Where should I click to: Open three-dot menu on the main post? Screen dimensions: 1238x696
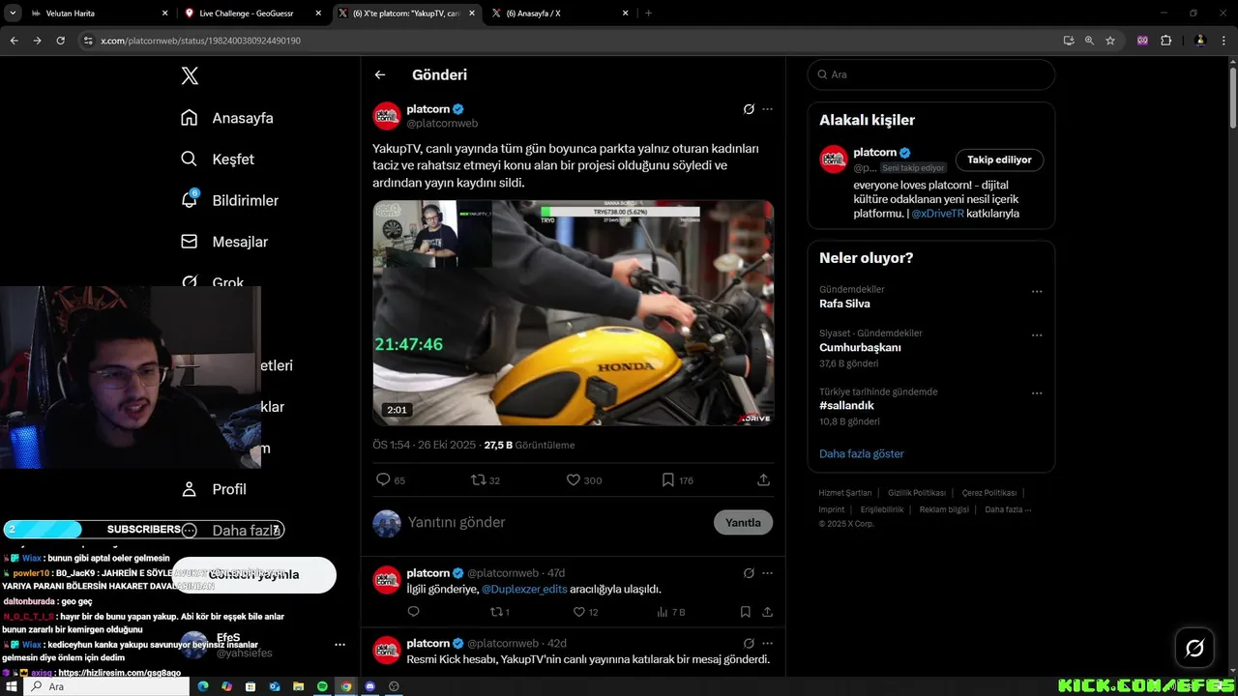click(x=768, y=109)
